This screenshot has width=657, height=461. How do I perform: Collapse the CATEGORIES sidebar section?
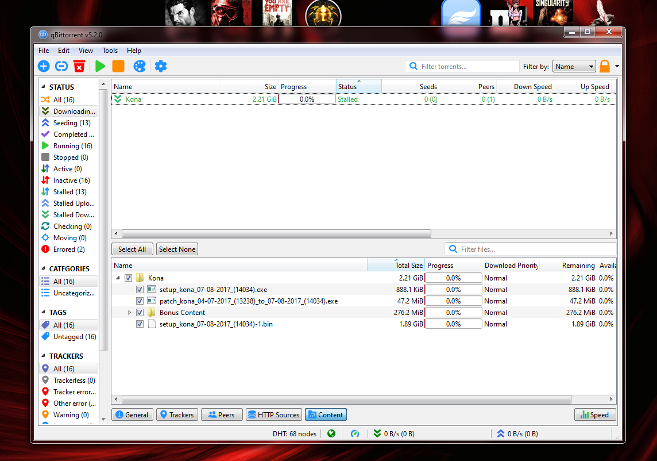[x=43, y=268]
